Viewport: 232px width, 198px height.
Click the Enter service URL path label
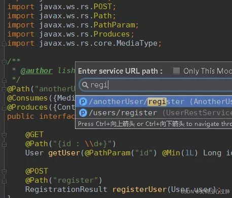click(x=120, y=71)
